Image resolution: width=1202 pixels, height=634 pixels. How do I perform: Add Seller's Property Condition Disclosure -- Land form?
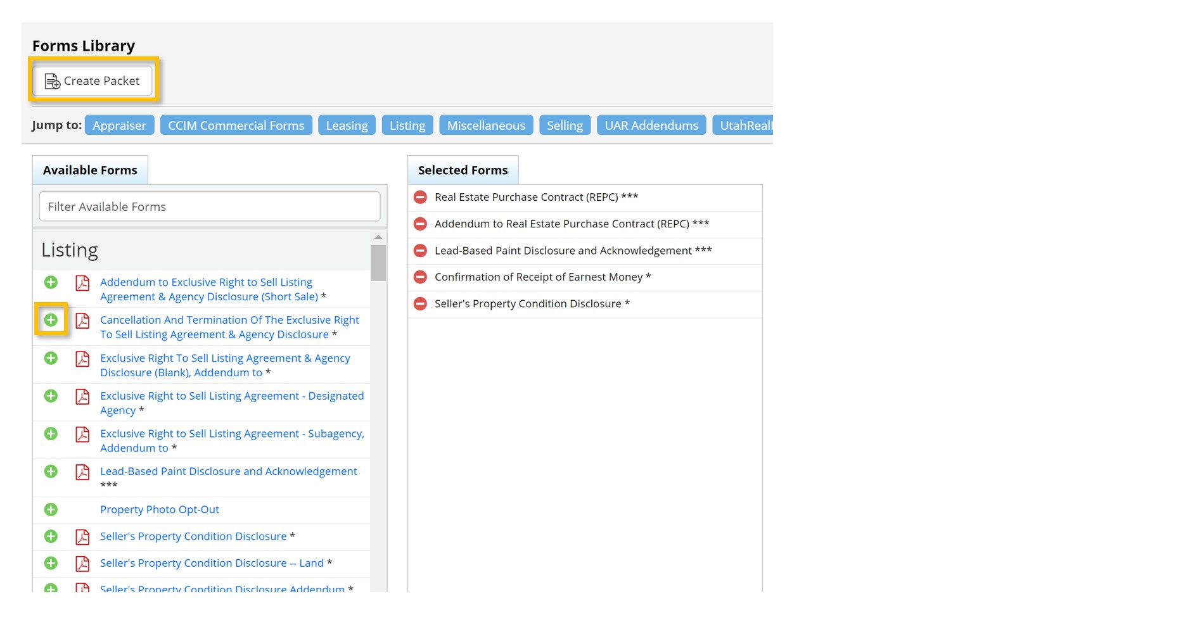tap(51, 563)
